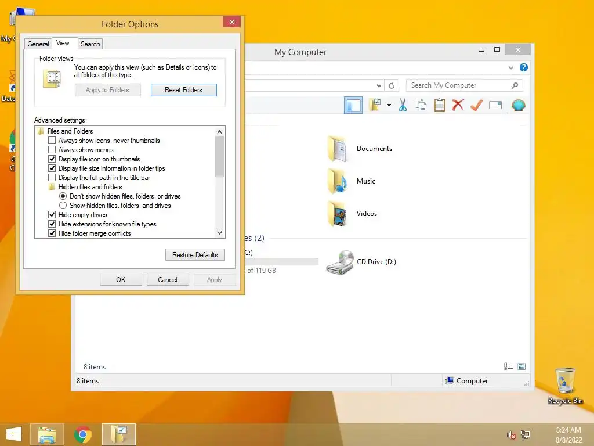
Task: Click the Rename toolbar icon
Action: click(495, 105)
